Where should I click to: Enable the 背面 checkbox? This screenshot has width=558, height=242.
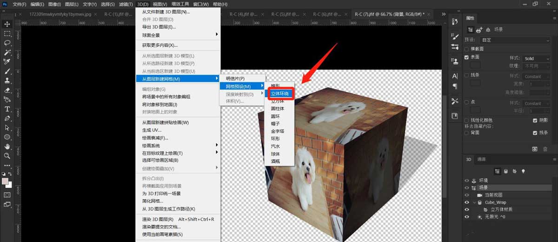pyautogui.click(x=467, y=133)
